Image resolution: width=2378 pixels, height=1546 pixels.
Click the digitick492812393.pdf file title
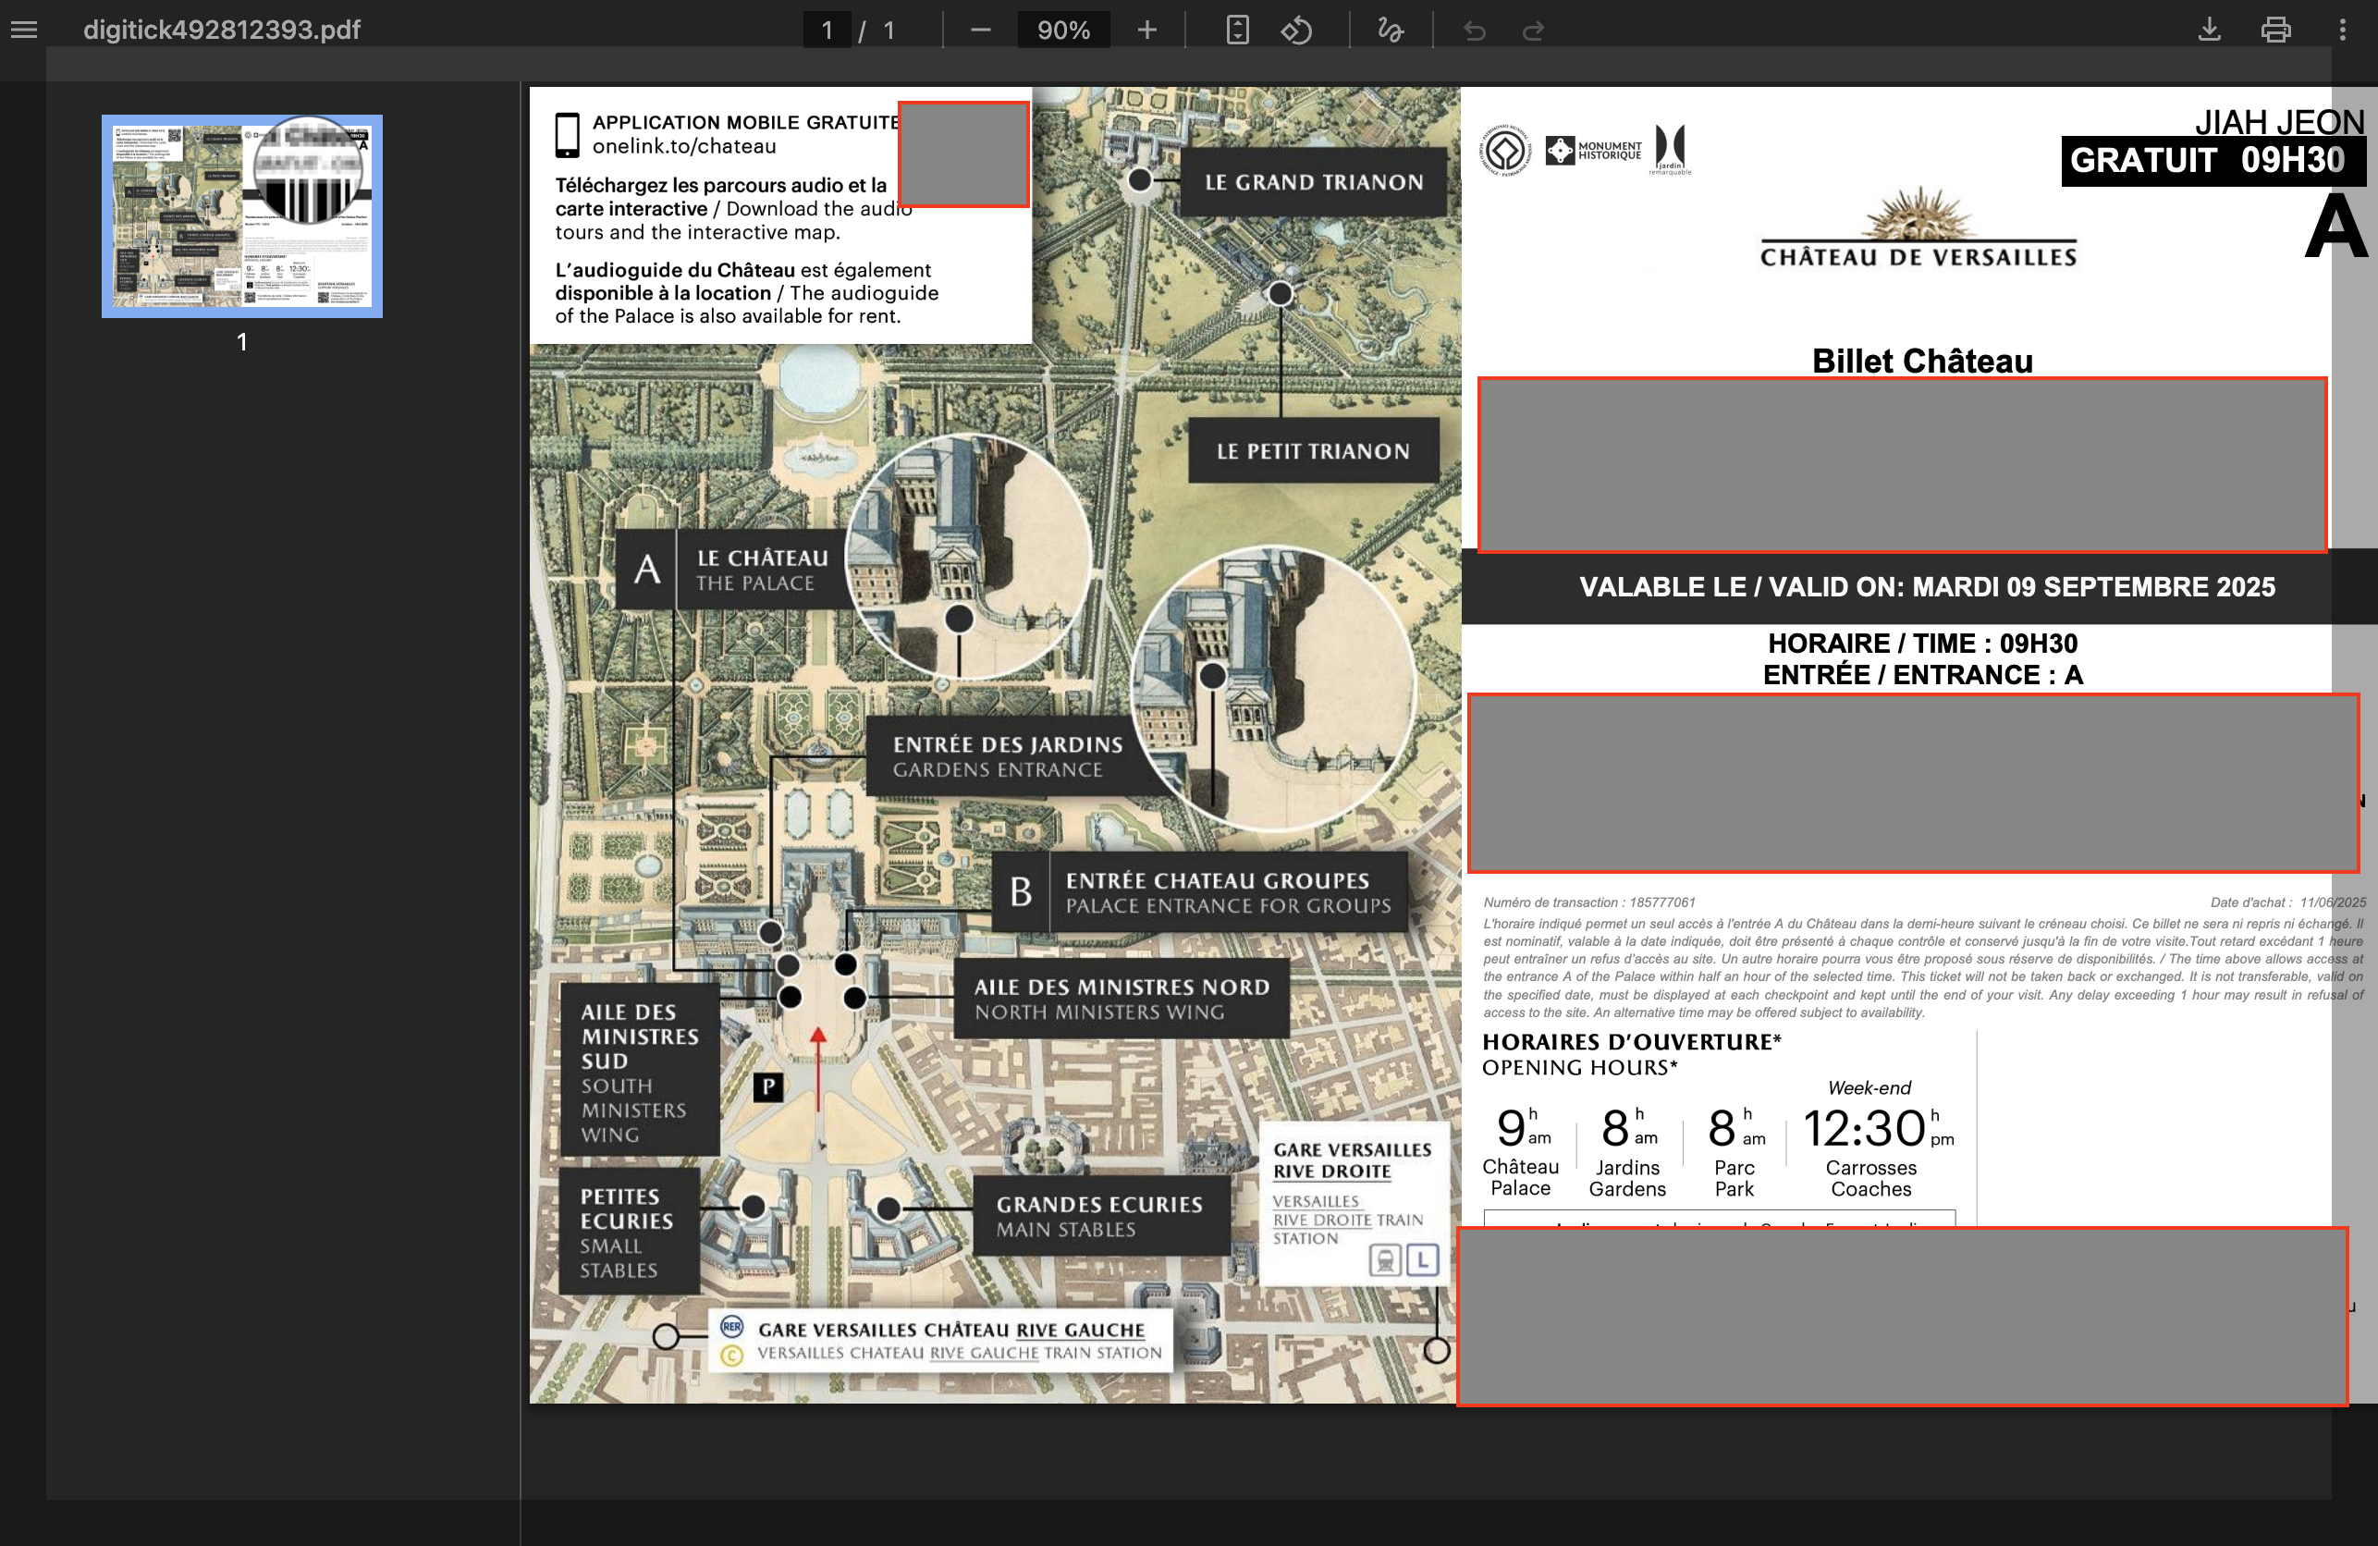222,30
